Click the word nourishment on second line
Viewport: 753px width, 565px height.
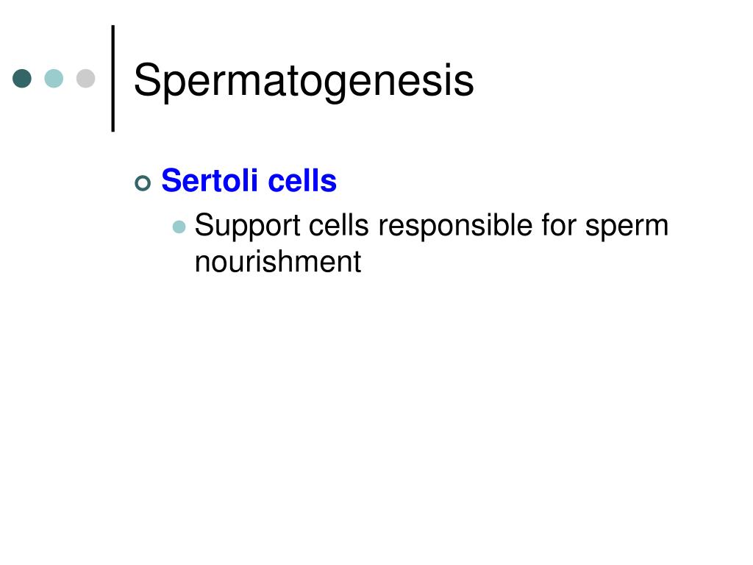(277, 261)
